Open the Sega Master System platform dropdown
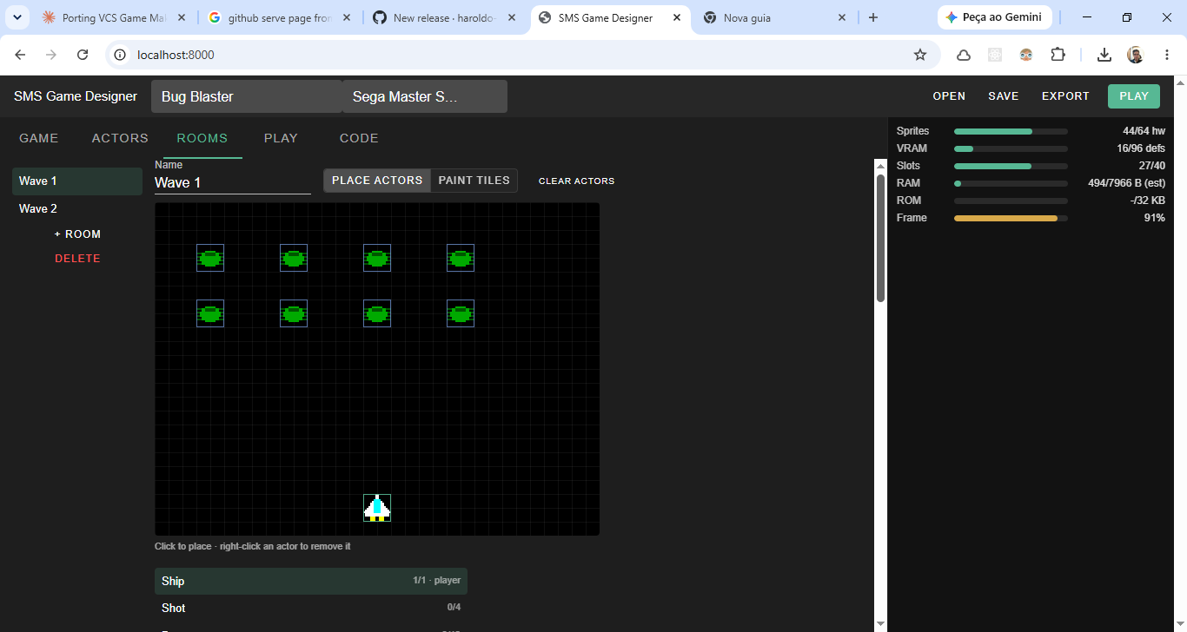 (x=425, y=96)
